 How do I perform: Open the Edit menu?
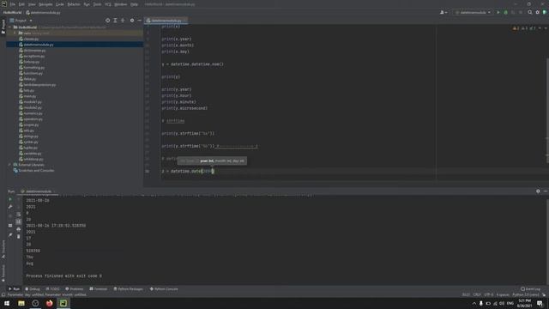point(21,4)
